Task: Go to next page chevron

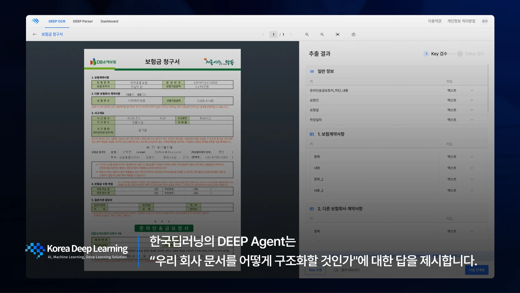Action: coord(291,34)
